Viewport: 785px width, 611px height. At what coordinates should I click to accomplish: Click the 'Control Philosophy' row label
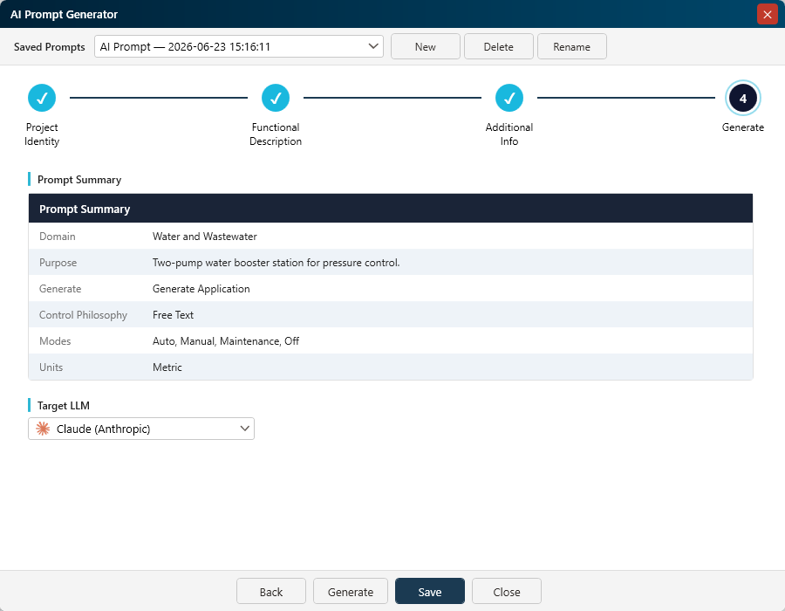(83, 315)
